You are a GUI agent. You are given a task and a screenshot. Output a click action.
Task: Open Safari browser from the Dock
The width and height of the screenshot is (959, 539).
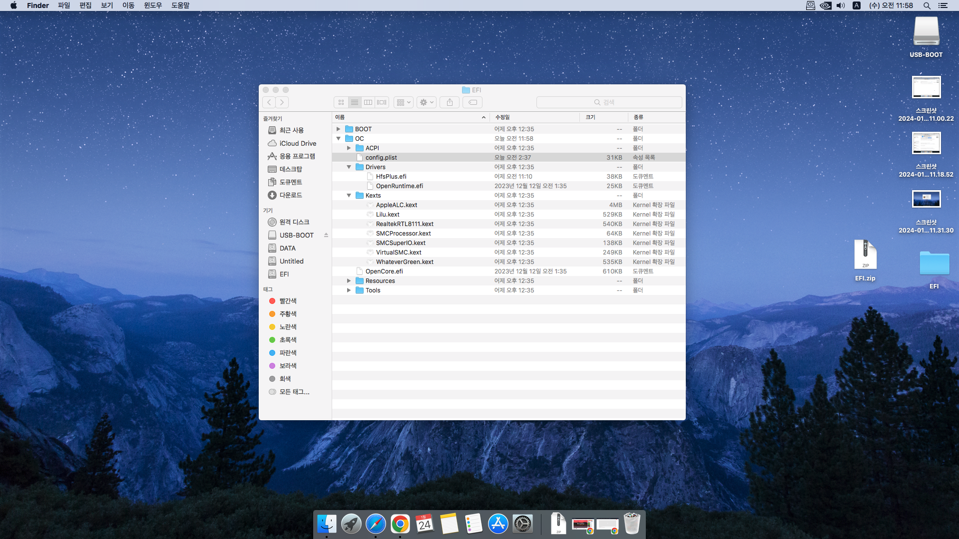click(x=376, y=524)
